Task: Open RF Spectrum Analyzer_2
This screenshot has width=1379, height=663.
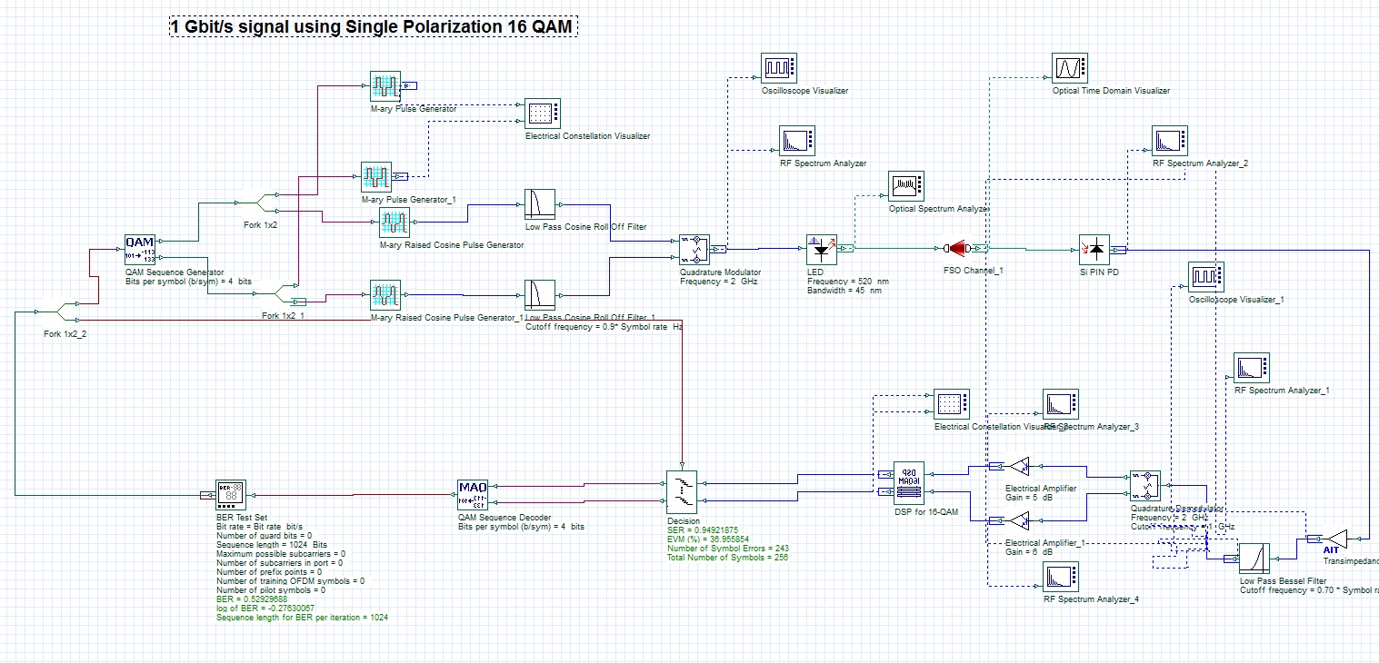Action: coord(1170,139)
